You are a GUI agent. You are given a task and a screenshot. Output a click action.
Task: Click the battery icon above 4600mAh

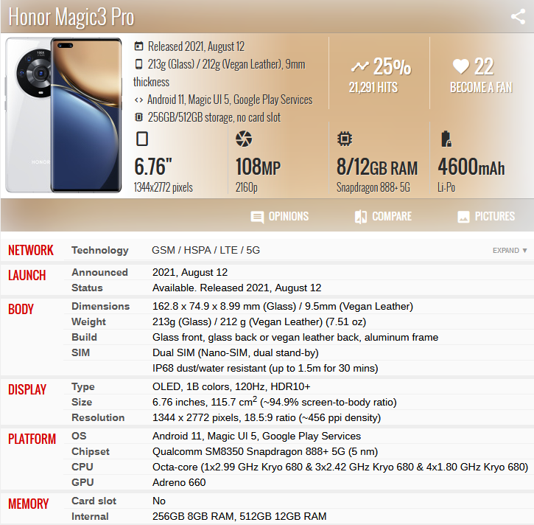pyautogui.click(x=445, y=139)
